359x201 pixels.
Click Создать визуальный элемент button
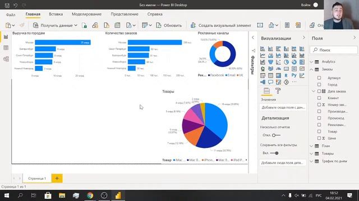220,25
